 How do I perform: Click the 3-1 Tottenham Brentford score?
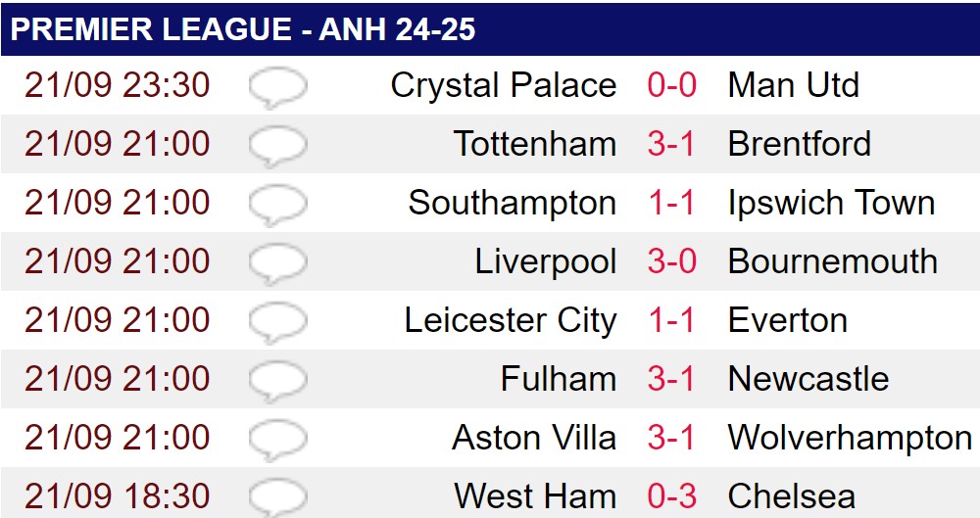pyautogui.click(x=671, y=144)
